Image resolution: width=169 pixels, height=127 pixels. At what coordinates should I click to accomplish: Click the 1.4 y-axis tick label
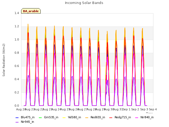pos(17,13)
